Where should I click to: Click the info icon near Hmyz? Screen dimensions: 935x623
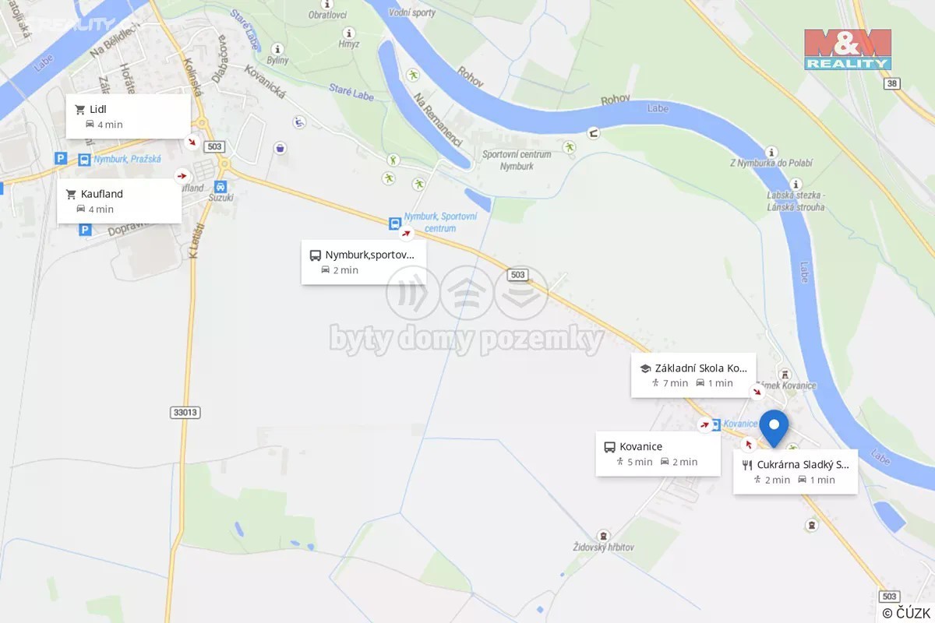[x=348, y=33]
